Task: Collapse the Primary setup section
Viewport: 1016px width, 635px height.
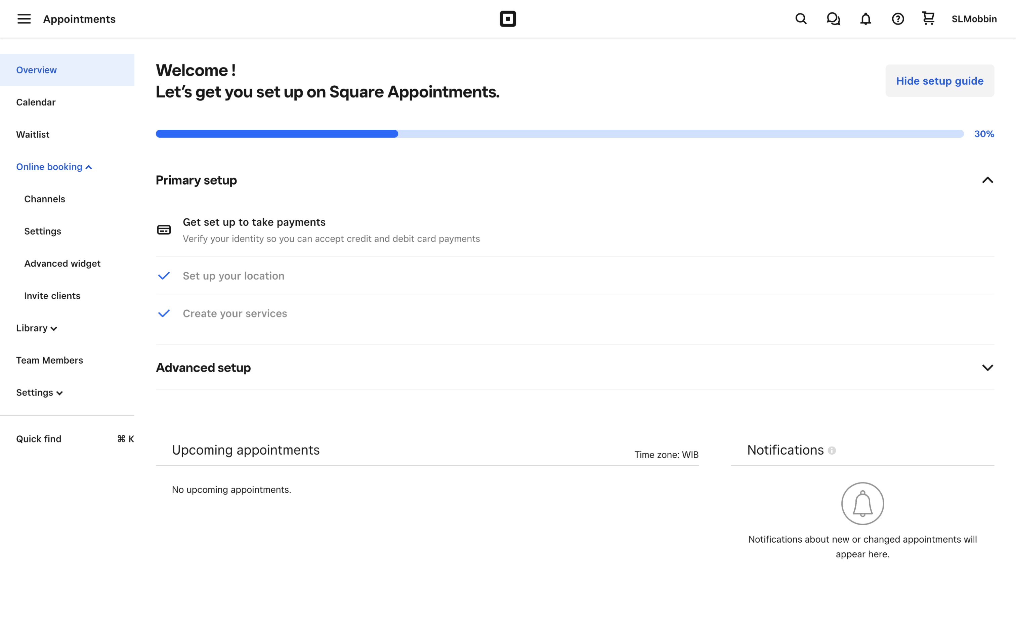Action: coord(987,180)
